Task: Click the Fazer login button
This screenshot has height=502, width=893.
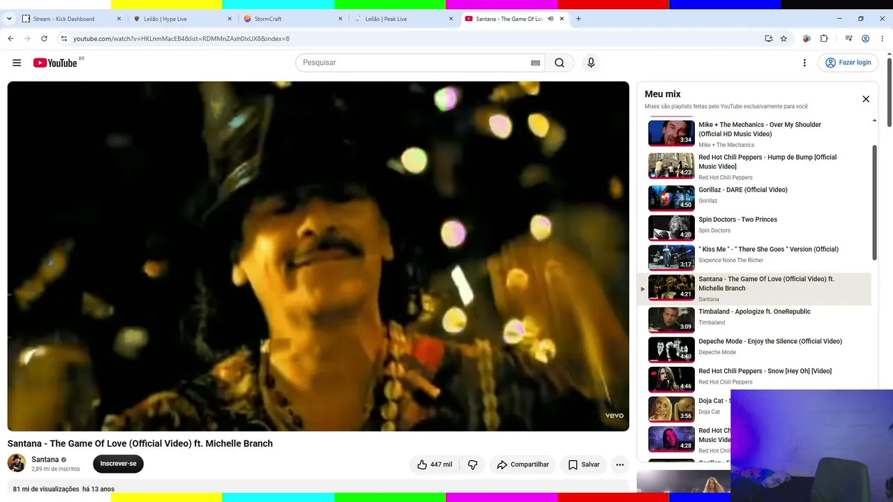Action: pyautogui.click(x=848, y=63)
